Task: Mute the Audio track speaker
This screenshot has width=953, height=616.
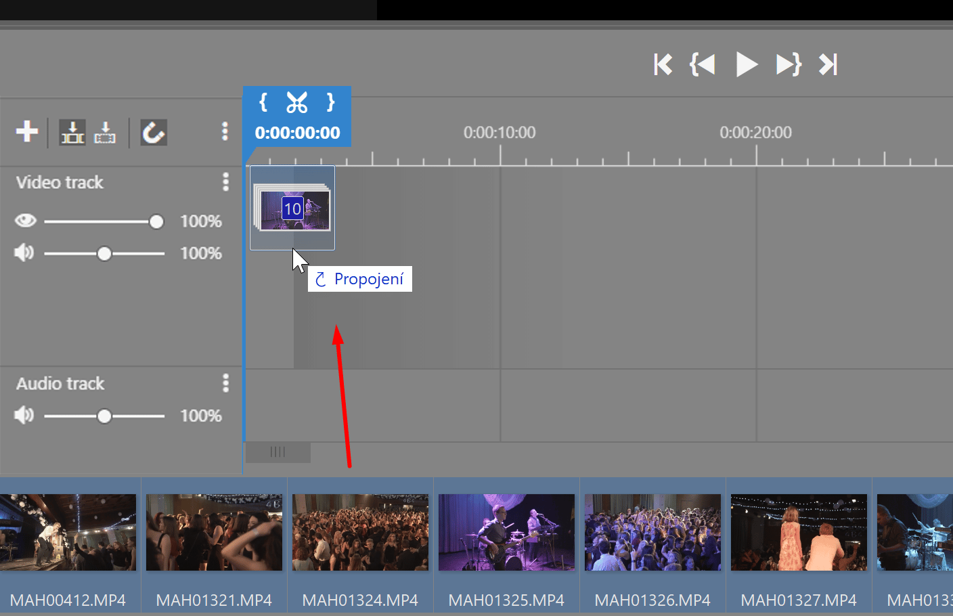Action: tap(24, 415)
